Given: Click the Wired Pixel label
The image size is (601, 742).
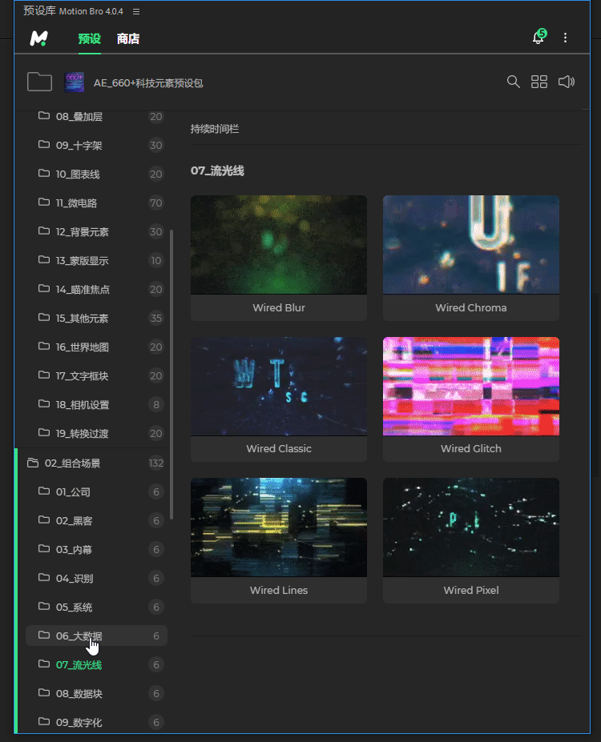Looking at the screenshot, I should [x=470, y=590].
